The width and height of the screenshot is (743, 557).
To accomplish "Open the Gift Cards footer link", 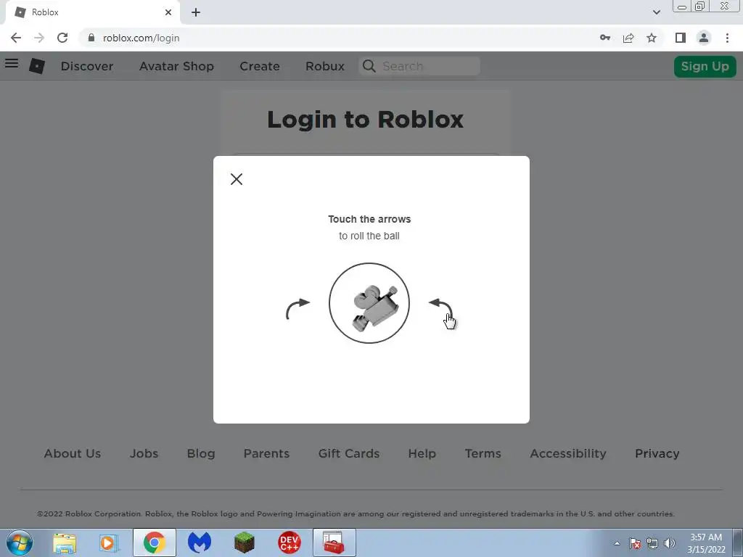I will coord(349,453).
